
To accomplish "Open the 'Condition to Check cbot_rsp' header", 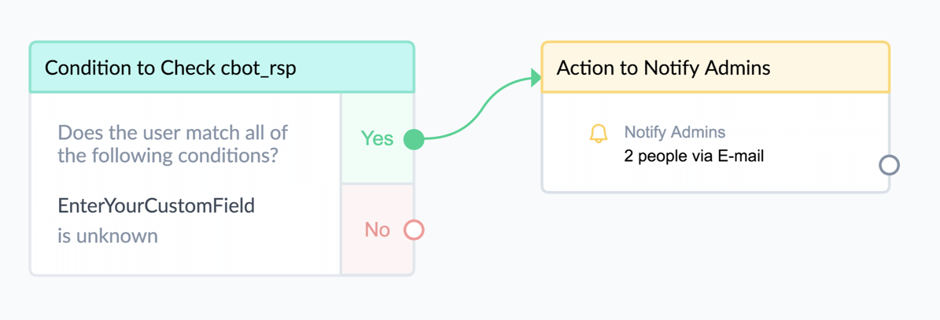I will 222,68.
